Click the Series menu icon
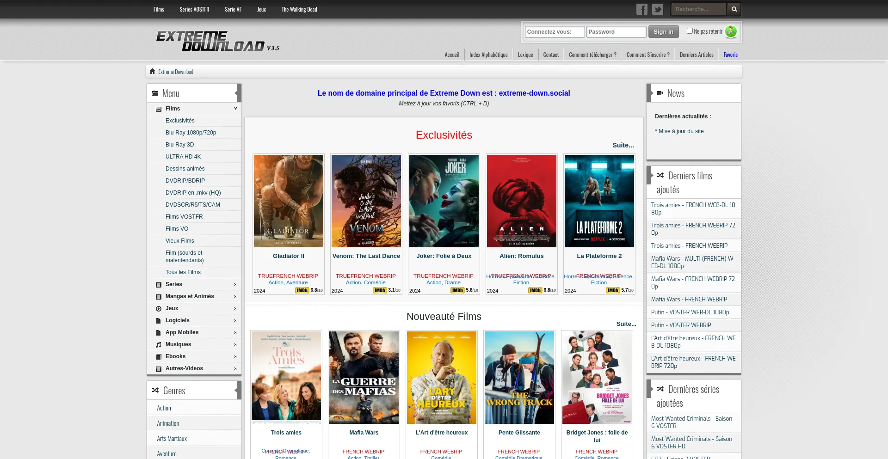The height and width of the screenshot is (459, 888). tap(159, 285)
